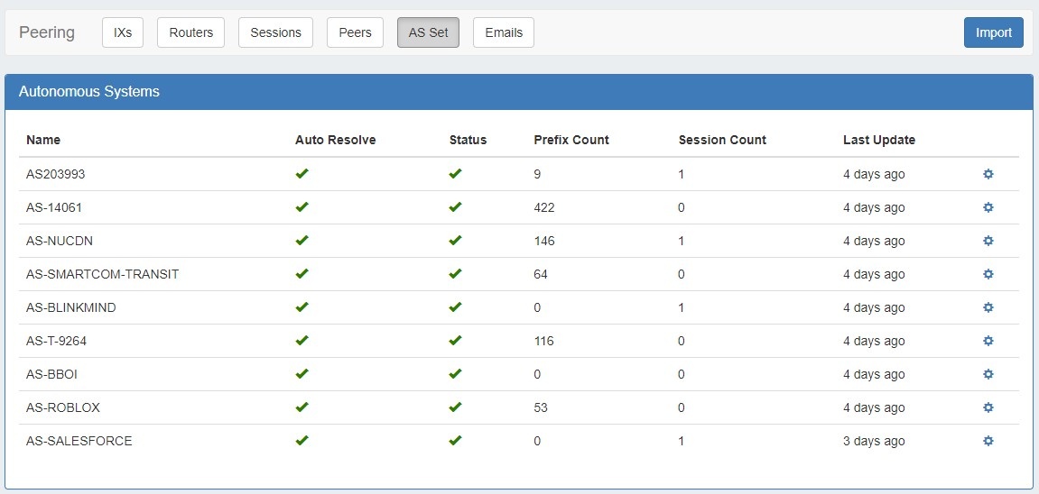Toggle Auto Resolve checkmark for AS203993
The width and height of the screenshot is (1039, 494).
[x=302, y=174]
